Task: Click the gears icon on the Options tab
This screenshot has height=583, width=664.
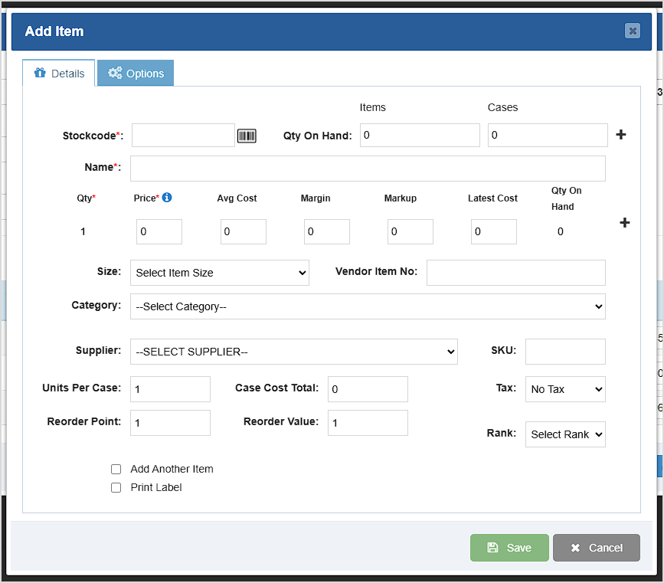Action: click(116, 72)
